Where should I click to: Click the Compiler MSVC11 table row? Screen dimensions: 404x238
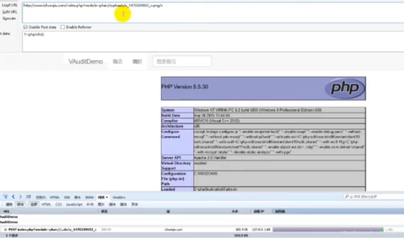click(x=263, y=121)
